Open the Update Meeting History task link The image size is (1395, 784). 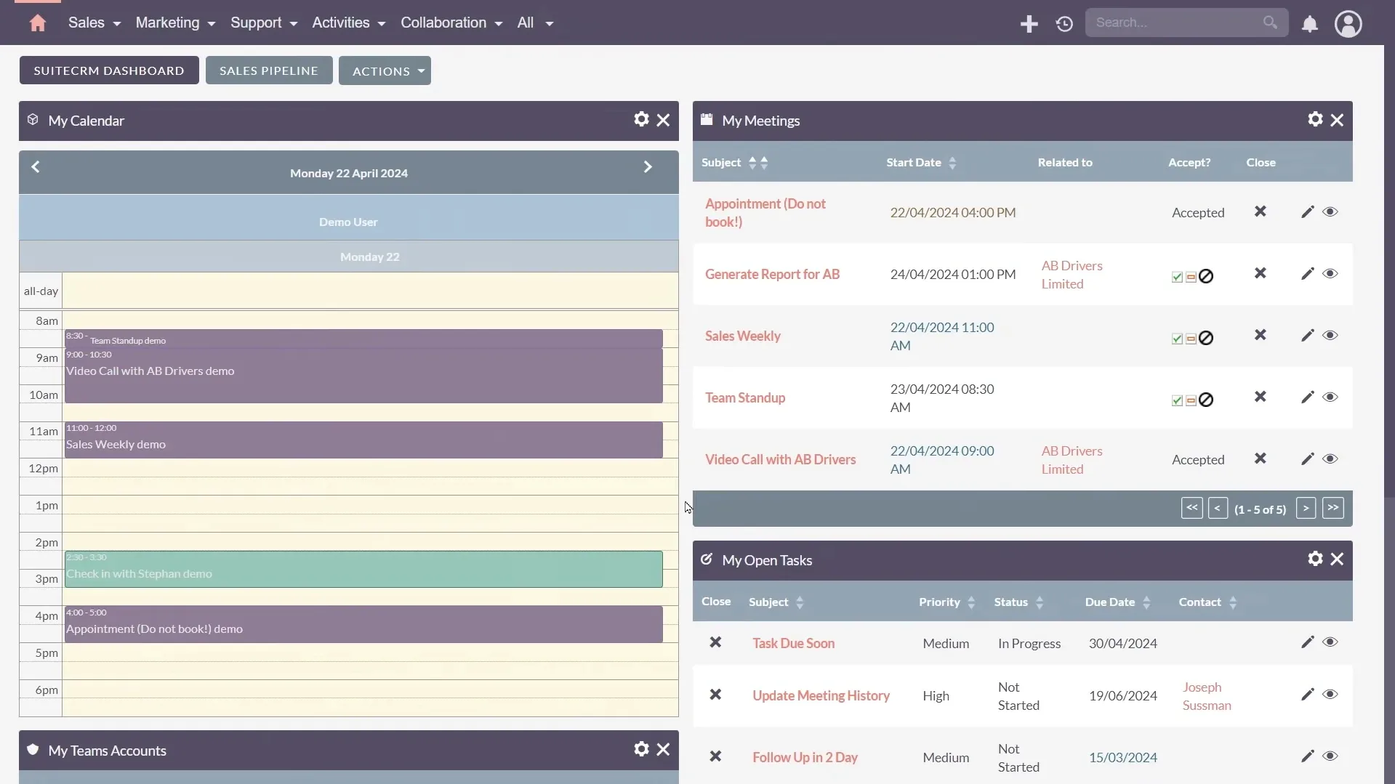click(821, 696)
